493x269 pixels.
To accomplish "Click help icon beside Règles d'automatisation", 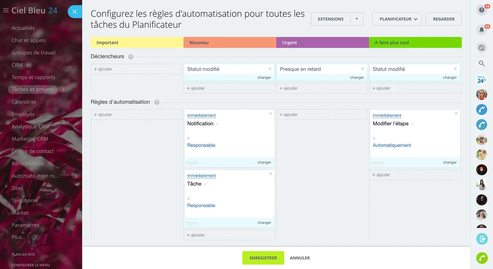I will click(x=157, y=102).
